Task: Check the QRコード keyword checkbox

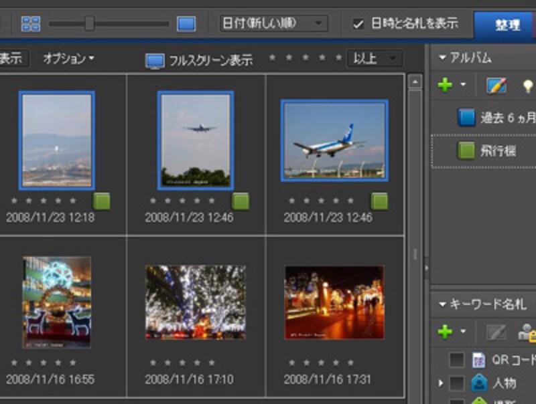Action: coord(457,360)
